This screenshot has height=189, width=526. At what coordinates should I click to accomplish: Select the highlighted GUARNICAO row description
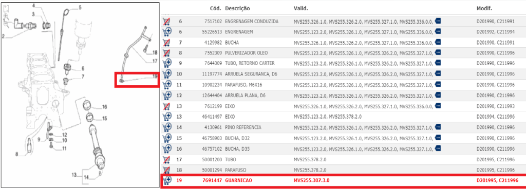click(x=238, y=181)
